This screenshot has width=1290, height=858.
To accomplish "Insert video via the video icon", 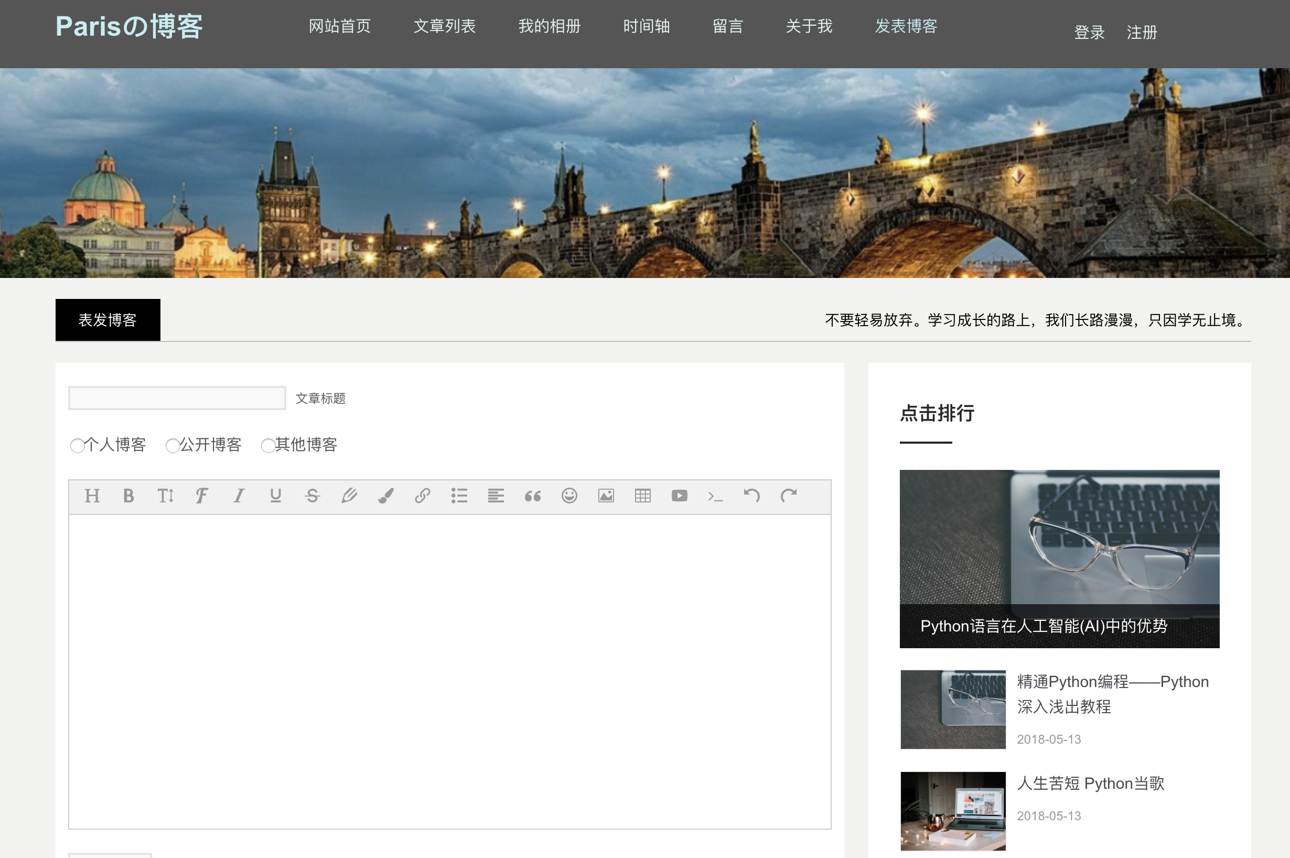I will 679,496.
